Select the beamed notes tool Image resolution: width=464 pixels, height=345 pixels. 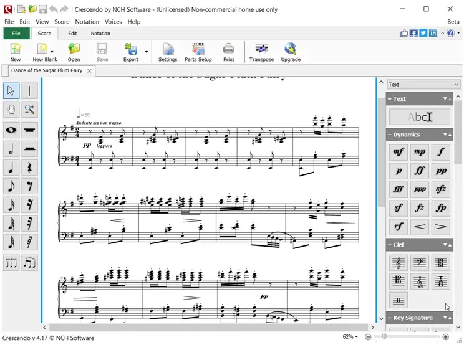tap(29, 263)
